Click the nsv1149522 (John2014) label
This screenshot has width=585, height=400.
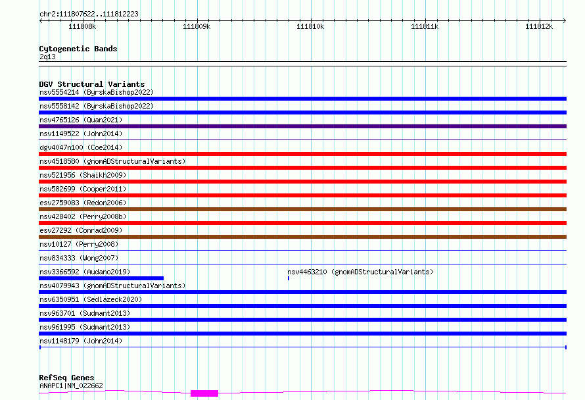81,134
